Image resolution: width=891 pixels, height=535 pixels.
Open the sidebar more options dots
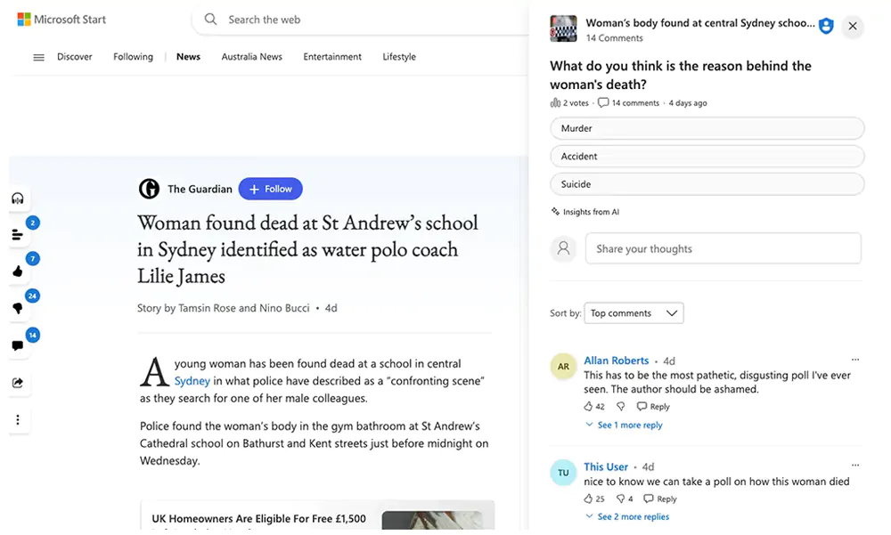click(18, 419)
